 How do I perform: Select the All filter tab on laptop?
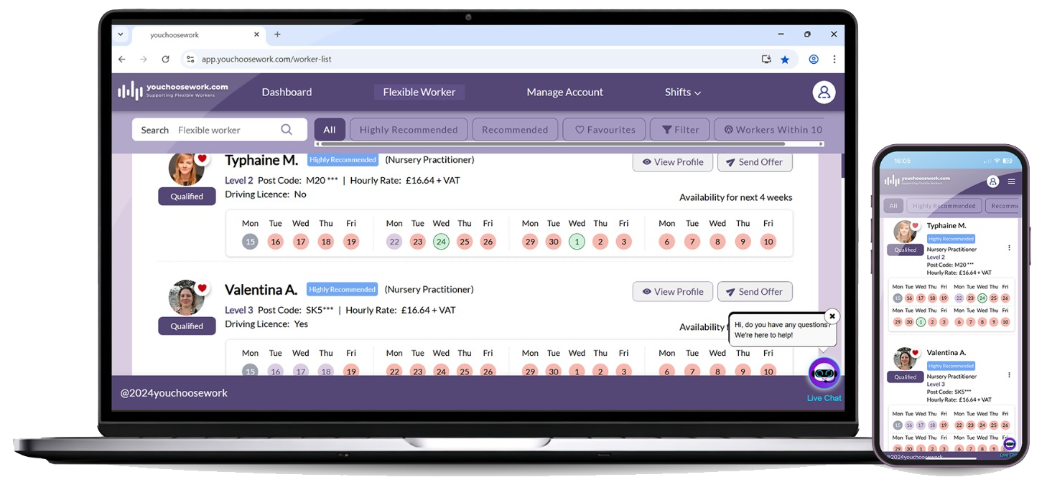pyautogui.click(x=330, y=130)
